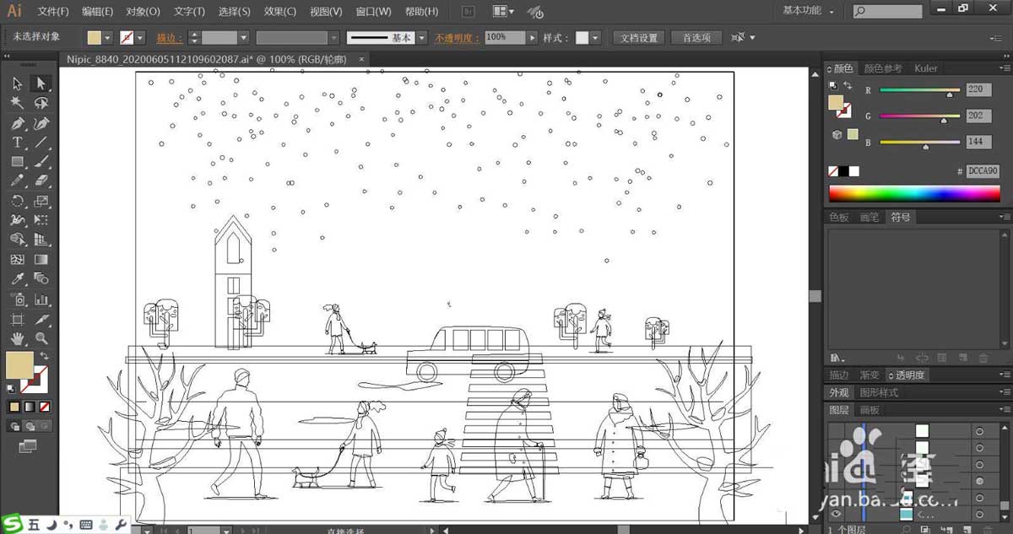Reset default fill and stroke in toolbox
Image resolution: width=1013 pixels, height=534 pixels.
click(11, 389)
